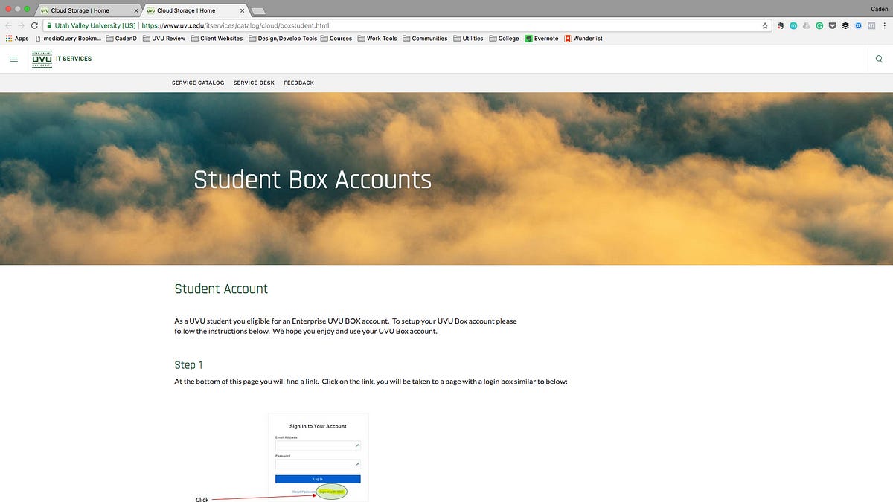Expand the Utilities bookmarks folder

click(x=468, y=39)
